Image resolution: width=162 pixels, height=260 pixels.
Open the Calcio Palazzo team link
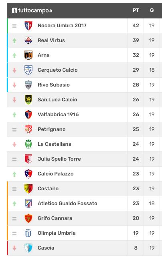coord(56,174)
